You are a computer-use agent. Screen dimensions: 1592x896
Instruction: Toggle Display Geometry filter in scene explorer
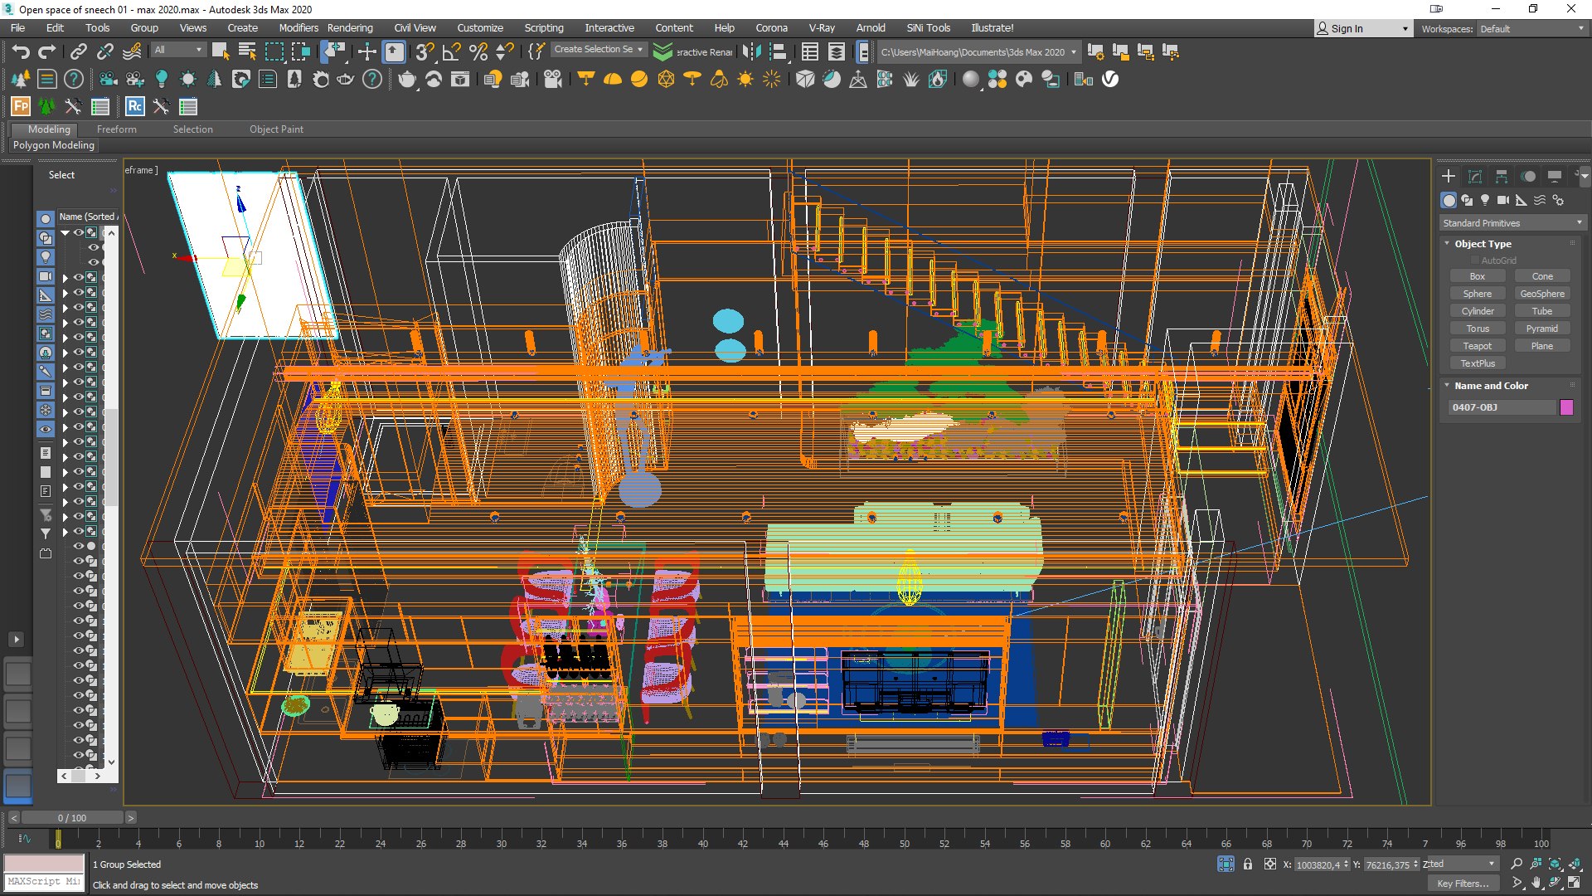pos(46,219)
